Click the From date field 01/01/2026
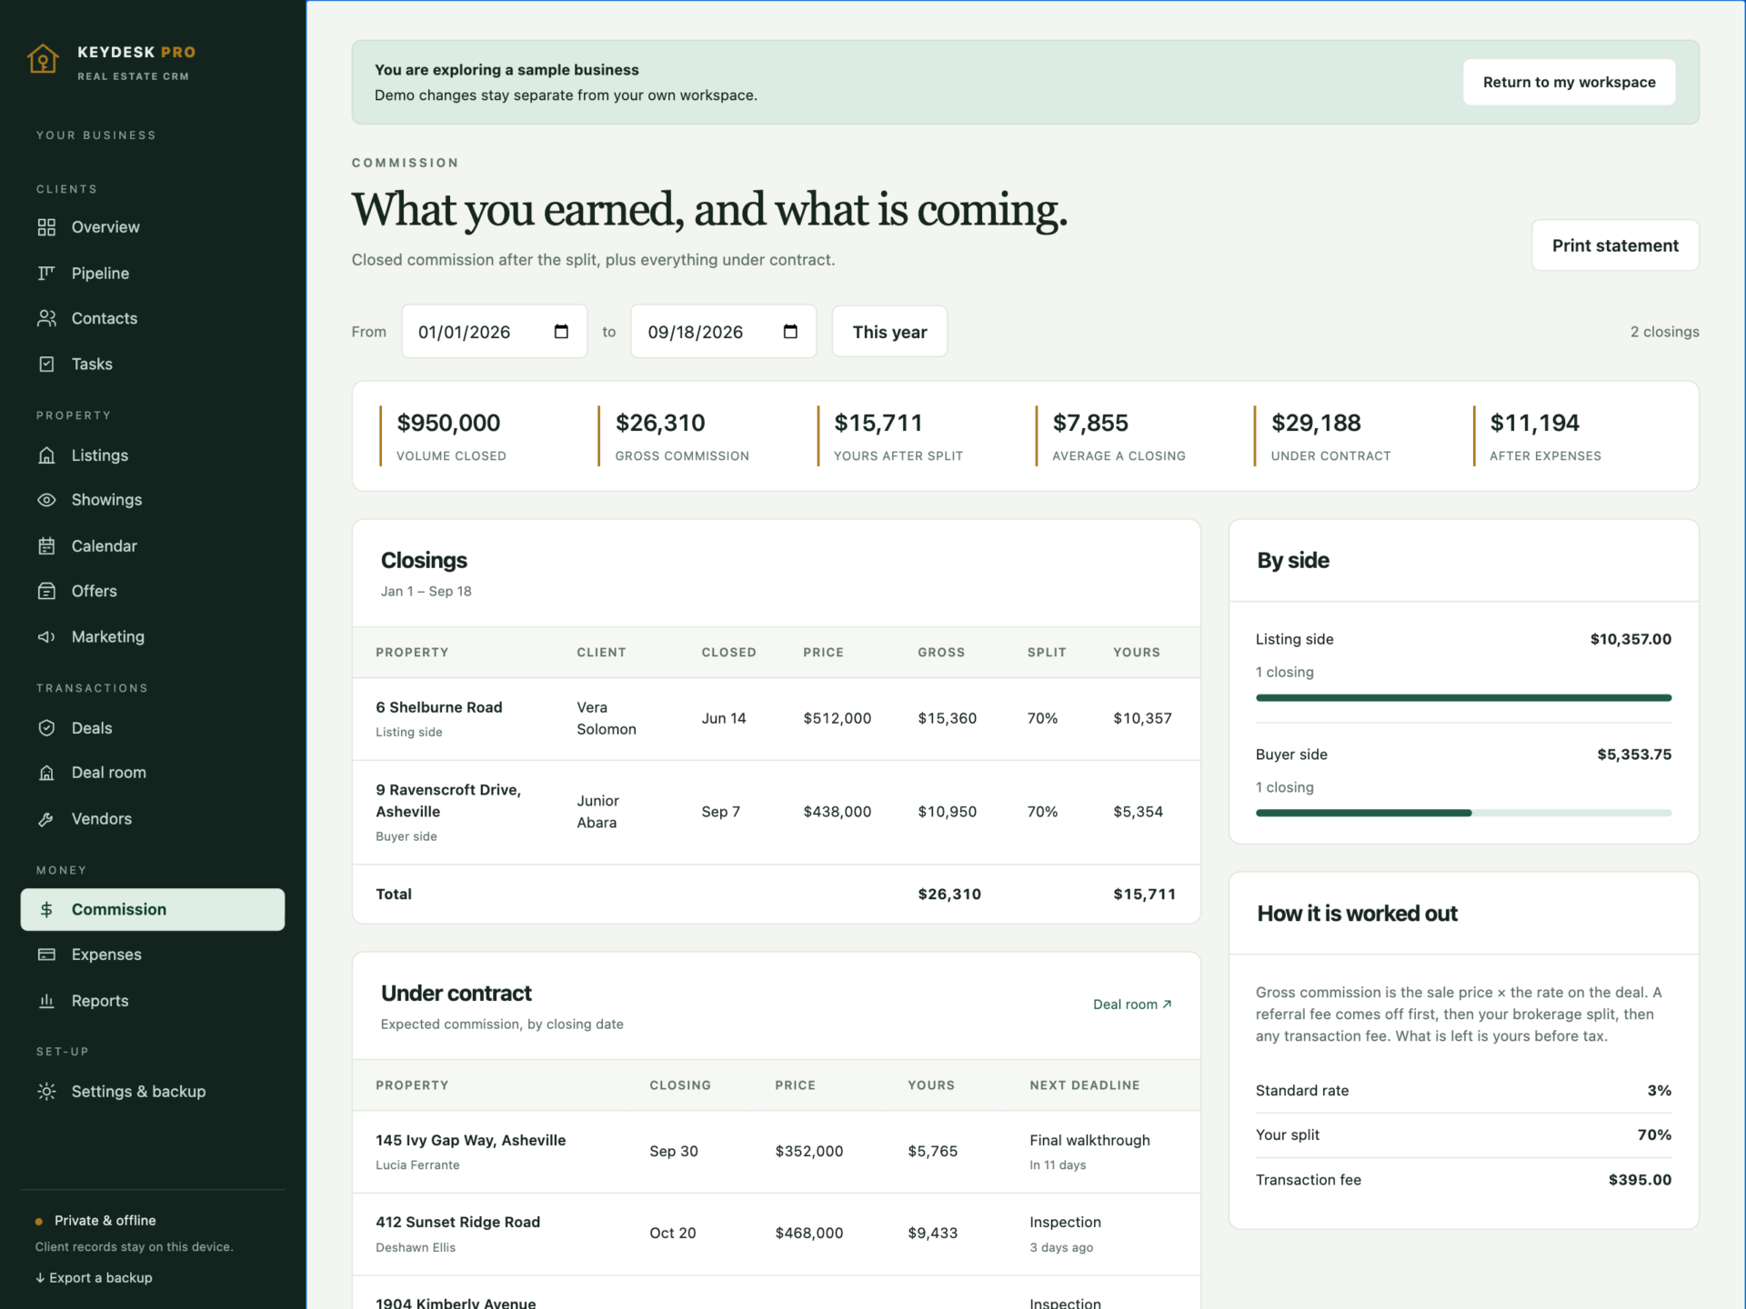 point(495,332)
